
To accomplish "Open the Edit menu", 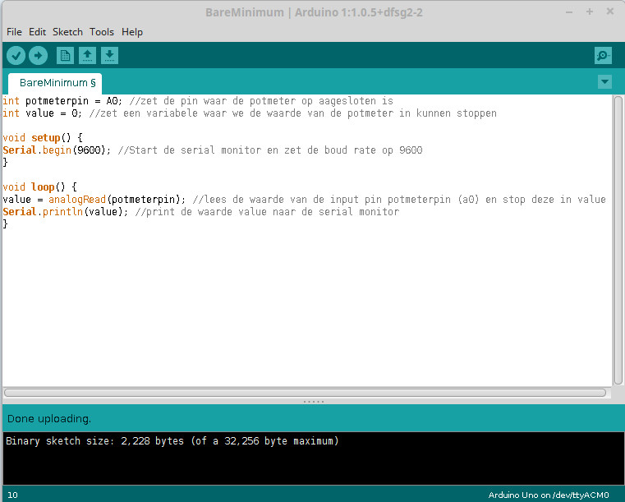I will (37, 32).
